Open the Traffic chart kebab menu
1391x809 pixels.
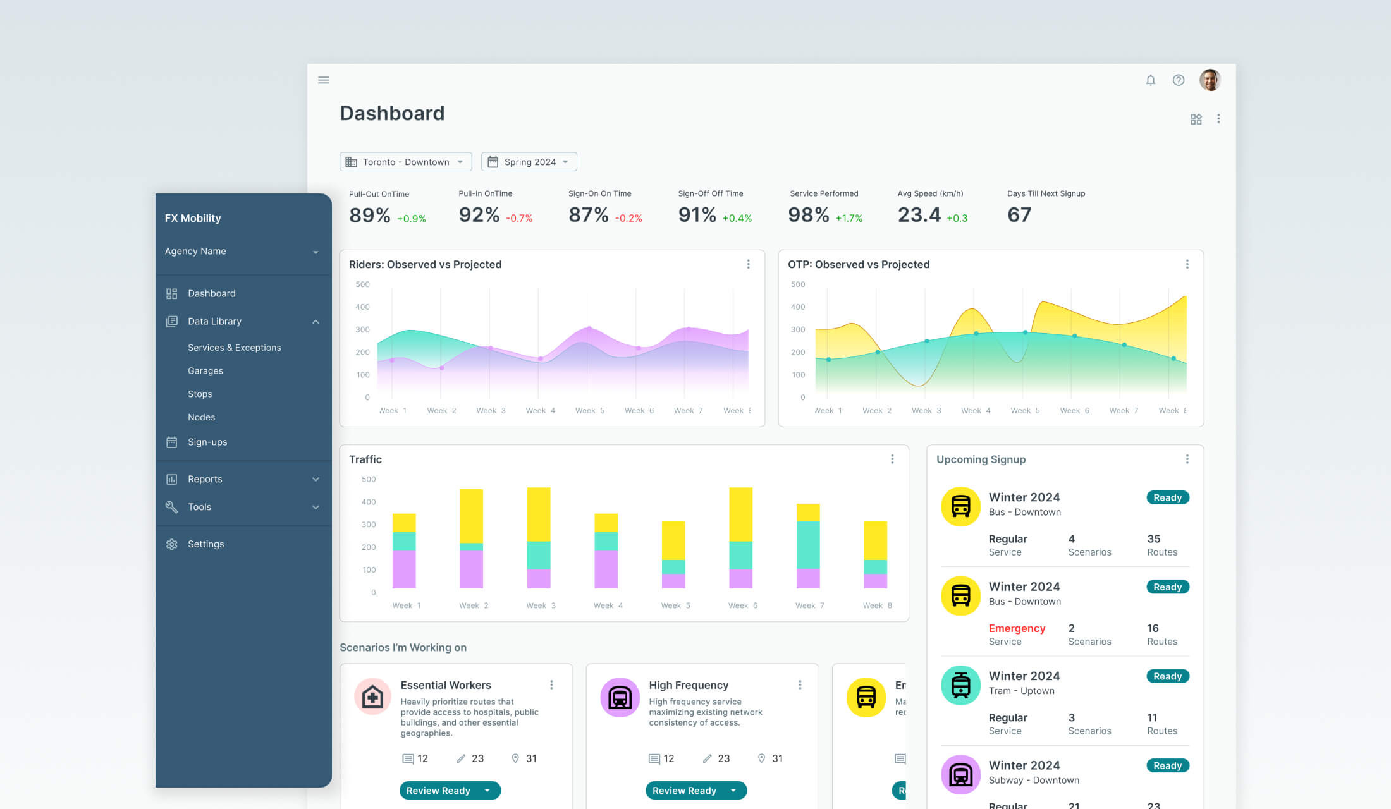tap(892, 459)
